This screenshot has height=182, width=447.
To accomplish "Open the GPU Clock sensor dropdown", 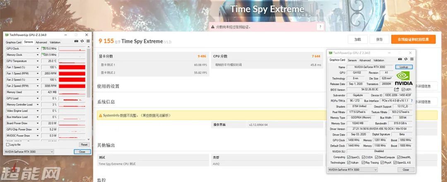I will [x=37, y=48].
